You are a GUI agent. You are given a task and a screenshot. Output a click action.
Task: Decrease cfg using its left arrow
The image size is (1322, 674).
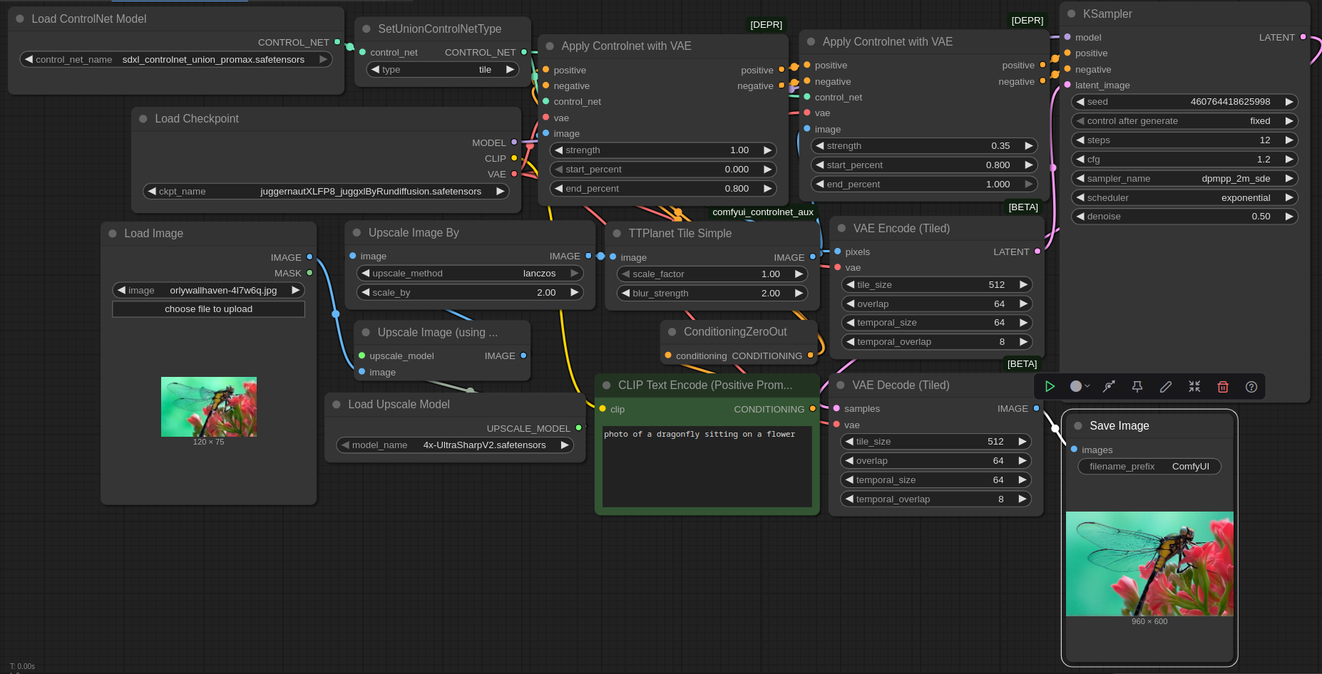(1080, 160)
